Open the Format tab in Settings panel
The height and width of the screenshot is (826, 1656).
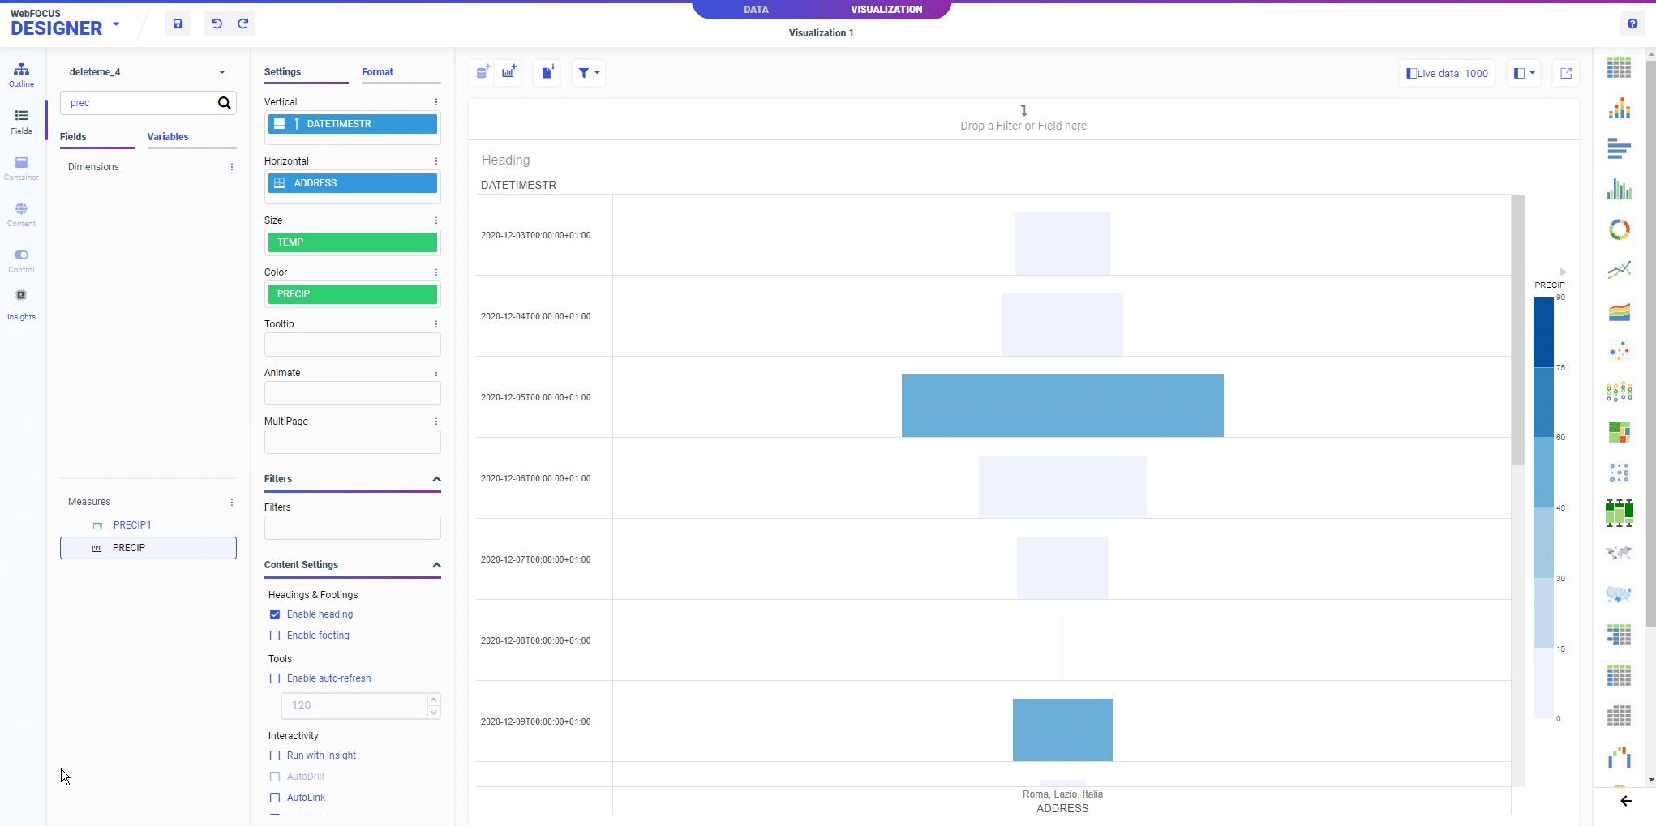click(377, 71)
